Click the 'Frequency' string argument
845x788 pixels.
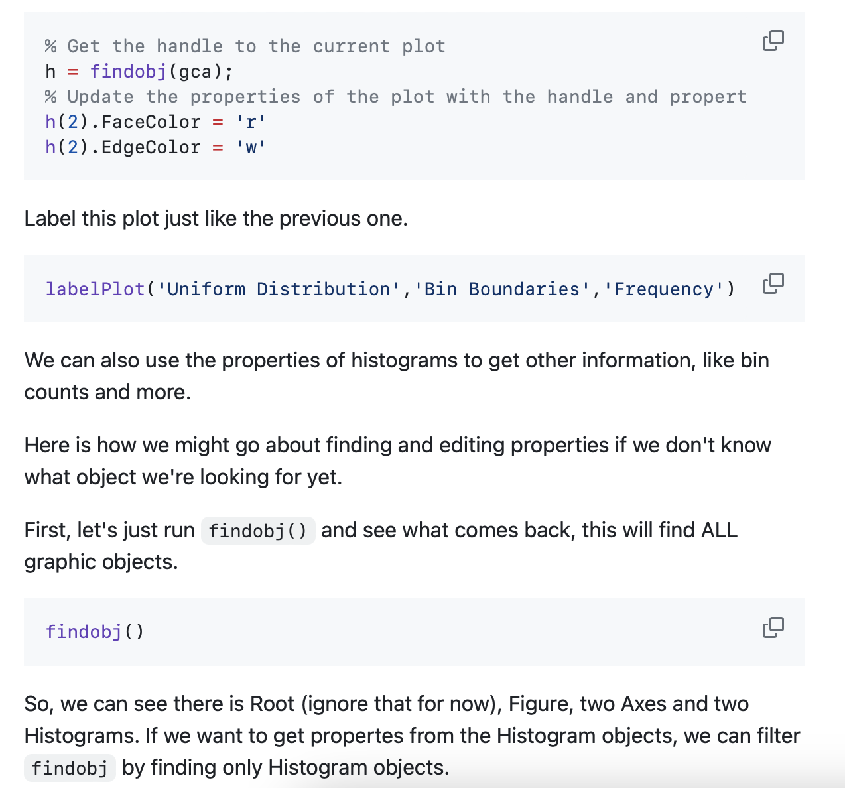tap(663, 289)
